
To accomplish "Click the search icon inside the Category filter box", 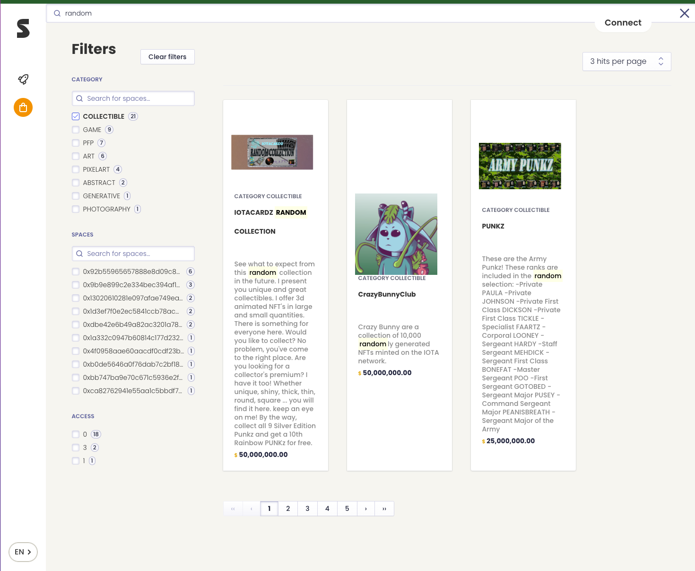I will pyautogui.click(x=79, y=98).
